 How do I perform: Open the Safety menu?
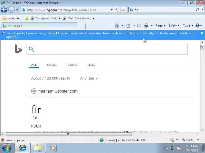coord(174,25)
